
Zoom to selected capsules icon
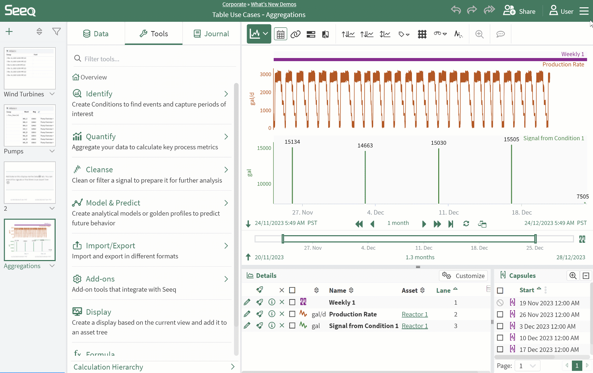point(573,276)
